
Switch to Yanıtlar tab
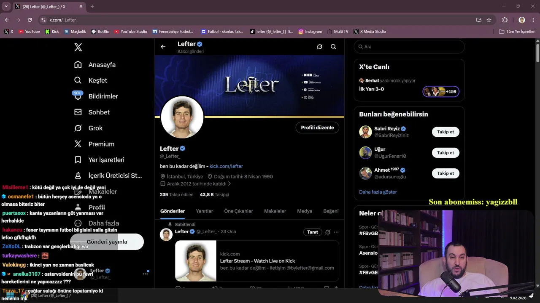click(204, 211)
